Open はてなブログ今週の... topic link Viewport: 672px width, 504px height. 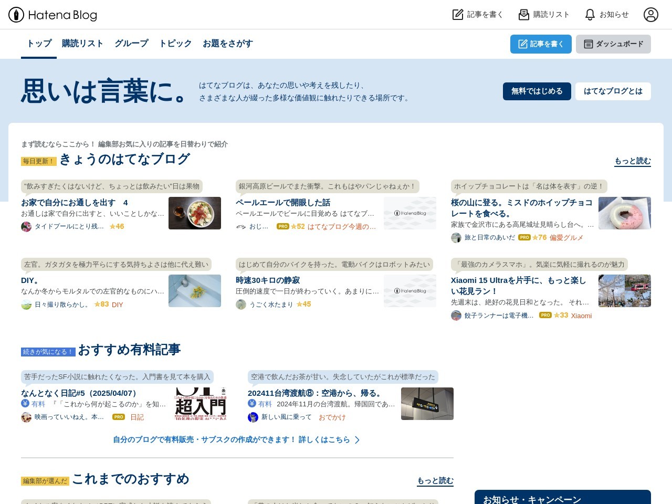click(342, 227)
